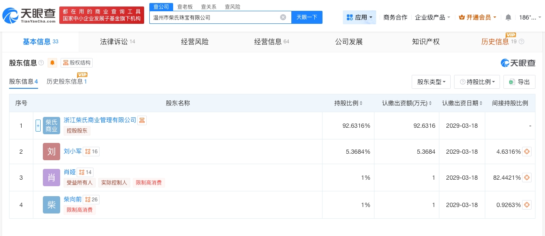Open the 持股比例 filter dropdown

477,82
